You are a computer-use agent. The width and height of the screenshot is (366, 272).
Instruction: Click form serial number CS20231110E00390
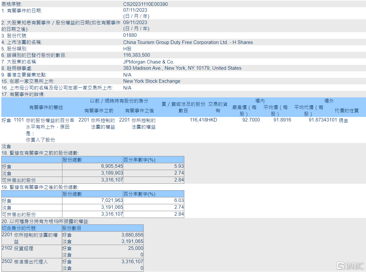pyautogui.click(x=145, y=4)
